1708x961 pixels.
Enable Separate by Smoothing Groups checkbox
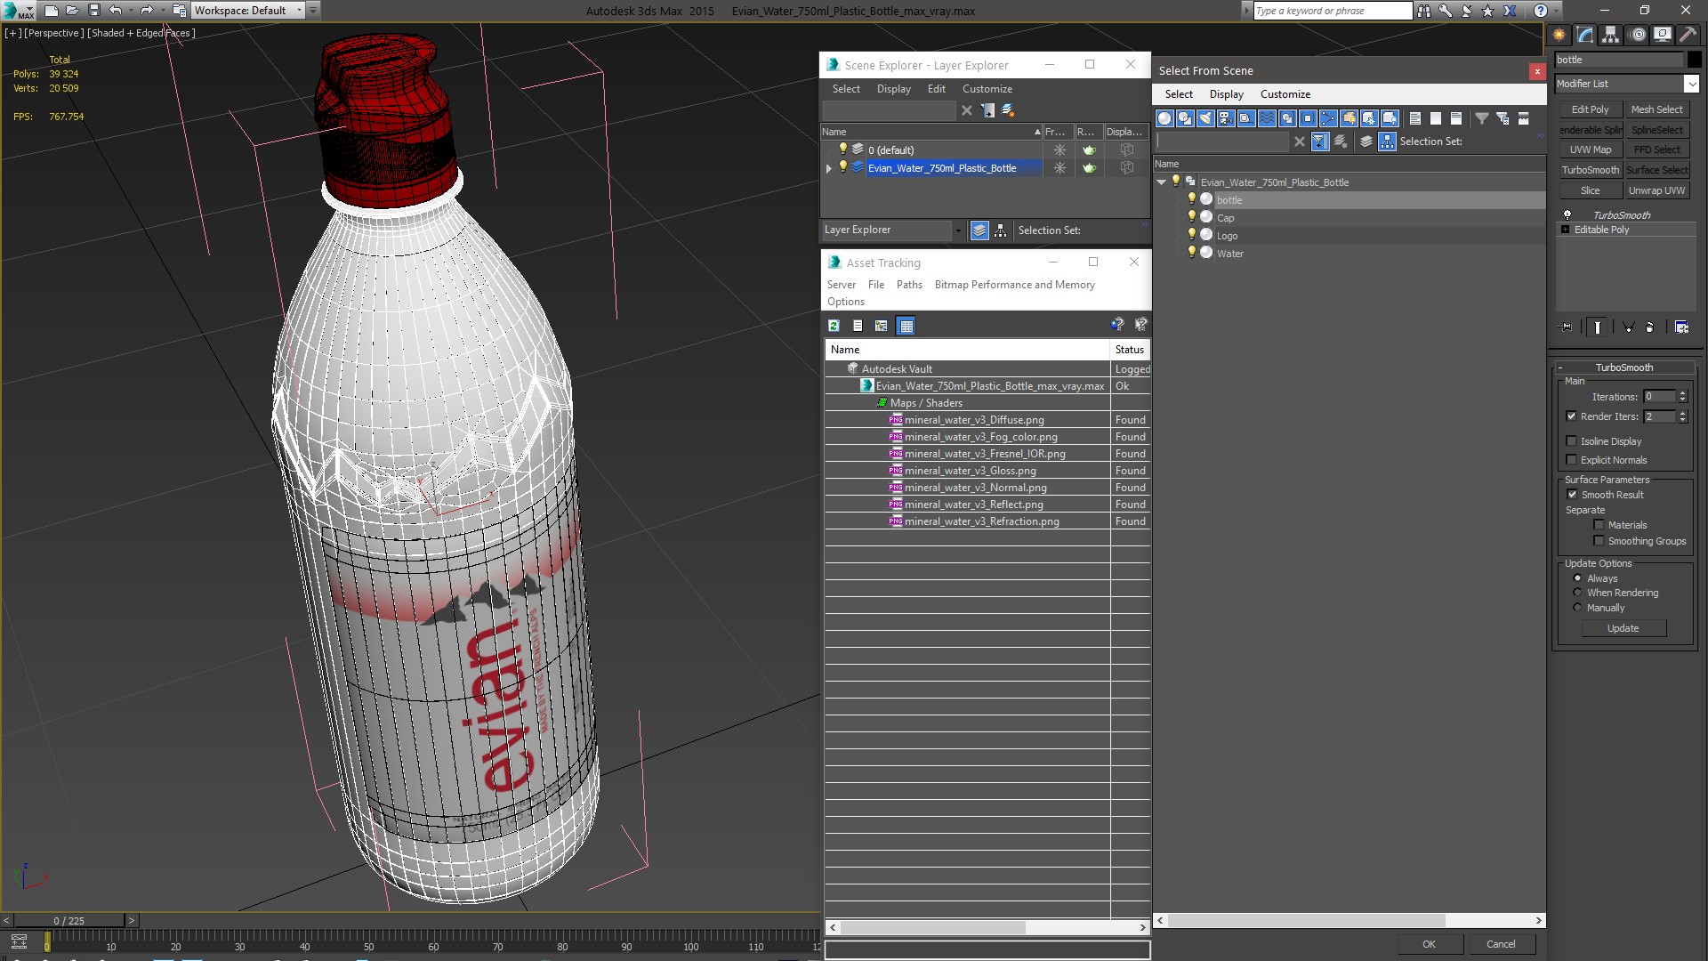point(1599,541)
